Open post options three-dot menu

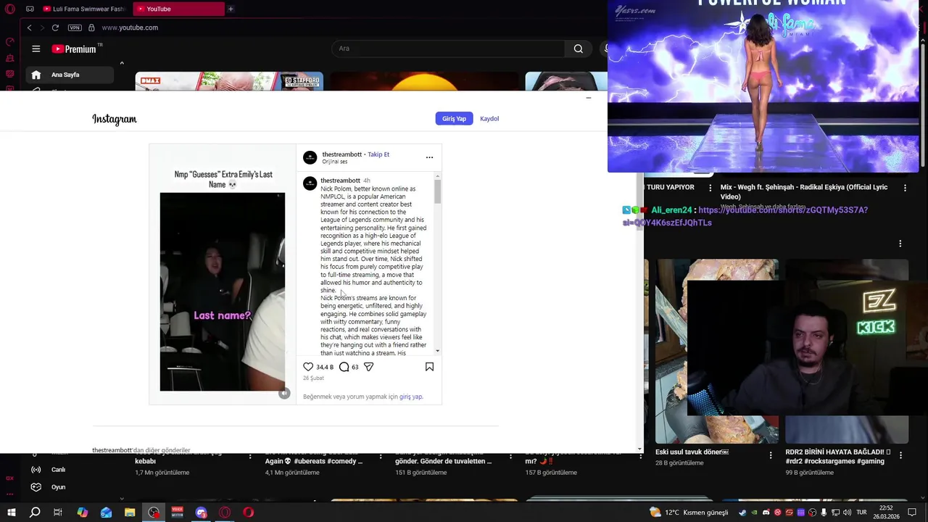(x=429, y=157)
